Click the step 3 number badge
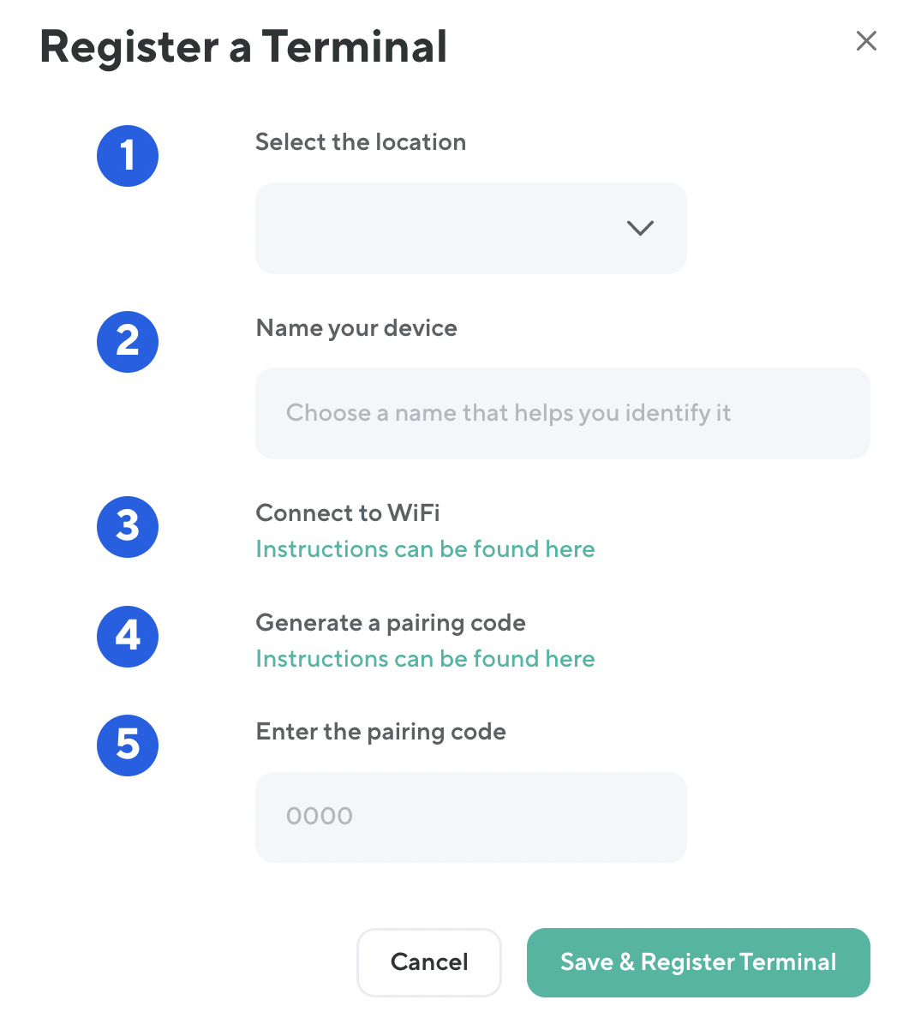Screen dimensions: 903x1018 (x=128, y=526)
